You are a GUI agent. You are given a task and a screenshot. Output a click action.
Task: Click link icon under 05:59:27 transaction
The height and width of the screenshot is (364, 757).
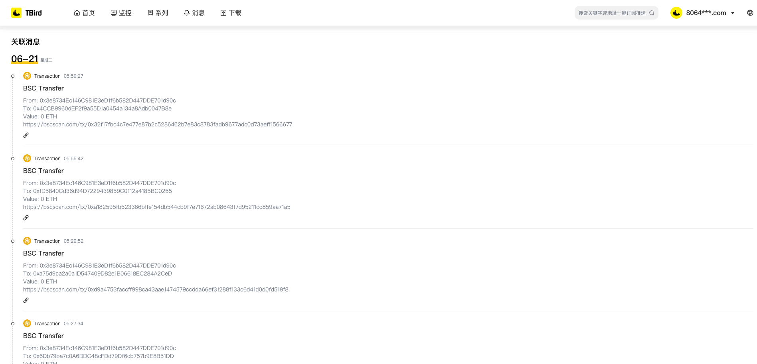click(26, 135)
